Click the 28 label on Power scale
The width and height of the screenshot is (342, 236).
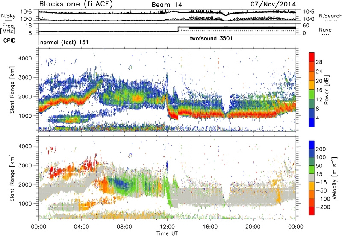click(x=319, y=62)
